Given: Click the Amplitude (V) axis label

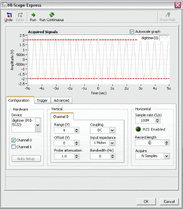Looking at the screenshot, I should point(12,60).
